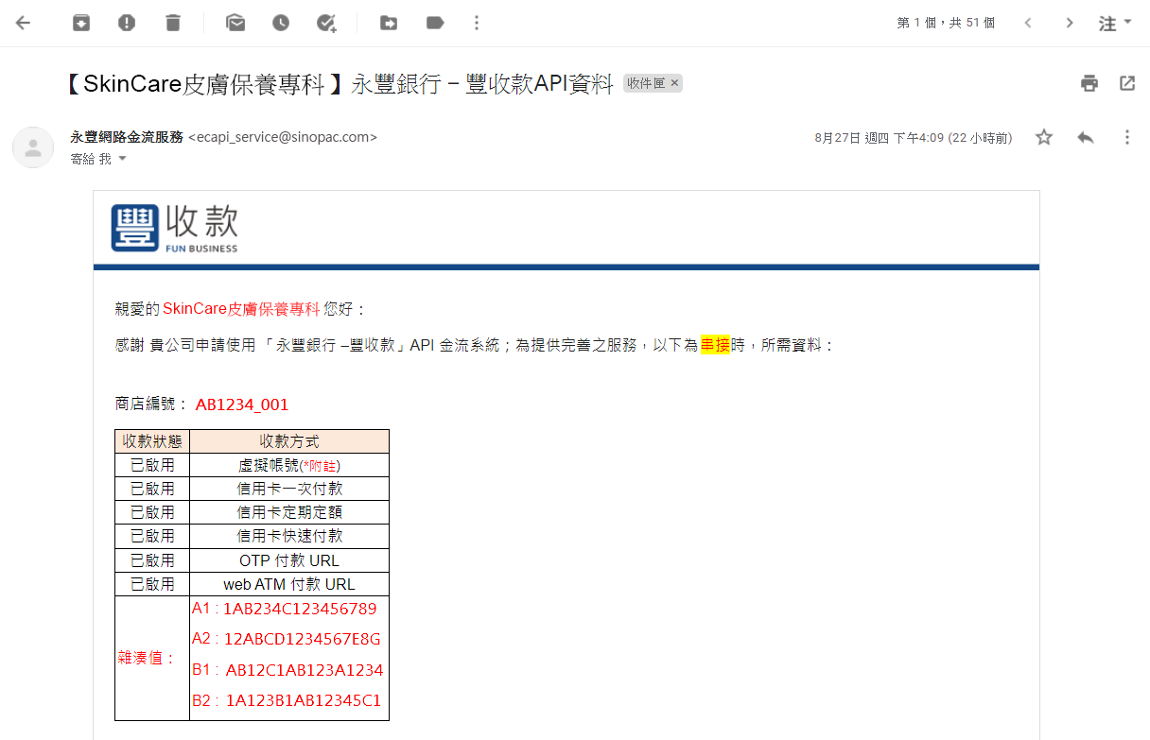This screenshot has height=740, width=1150.
Task: Click 雜湊值 label cell
Action: coord(152,658)
